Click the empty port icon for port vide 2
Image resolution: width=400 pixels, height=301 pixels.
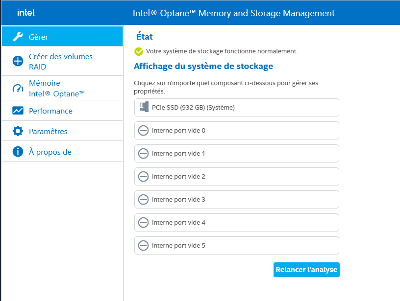[x=143, y=177]
